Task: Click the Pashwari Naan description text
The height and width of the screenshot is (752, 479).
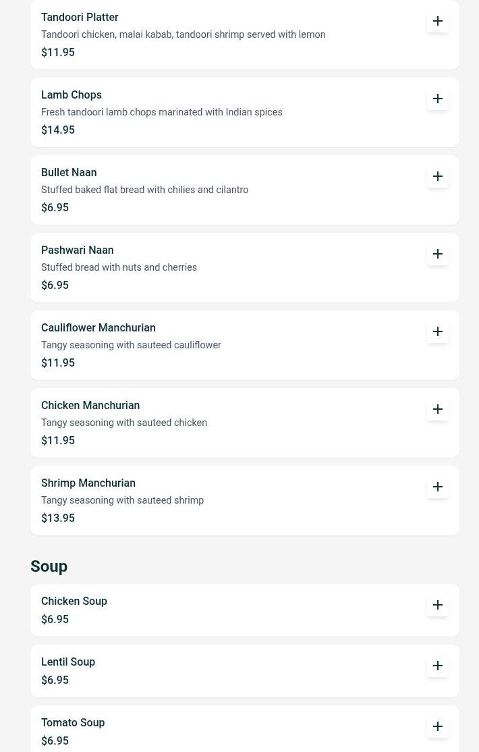Action: 119,267
